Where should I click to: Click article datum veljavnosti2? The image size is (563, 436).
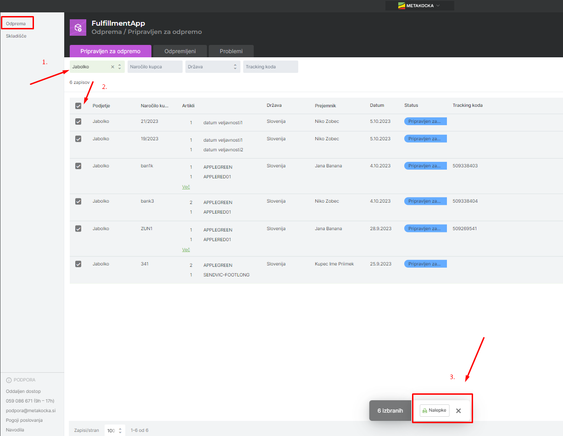click(223, 150)
